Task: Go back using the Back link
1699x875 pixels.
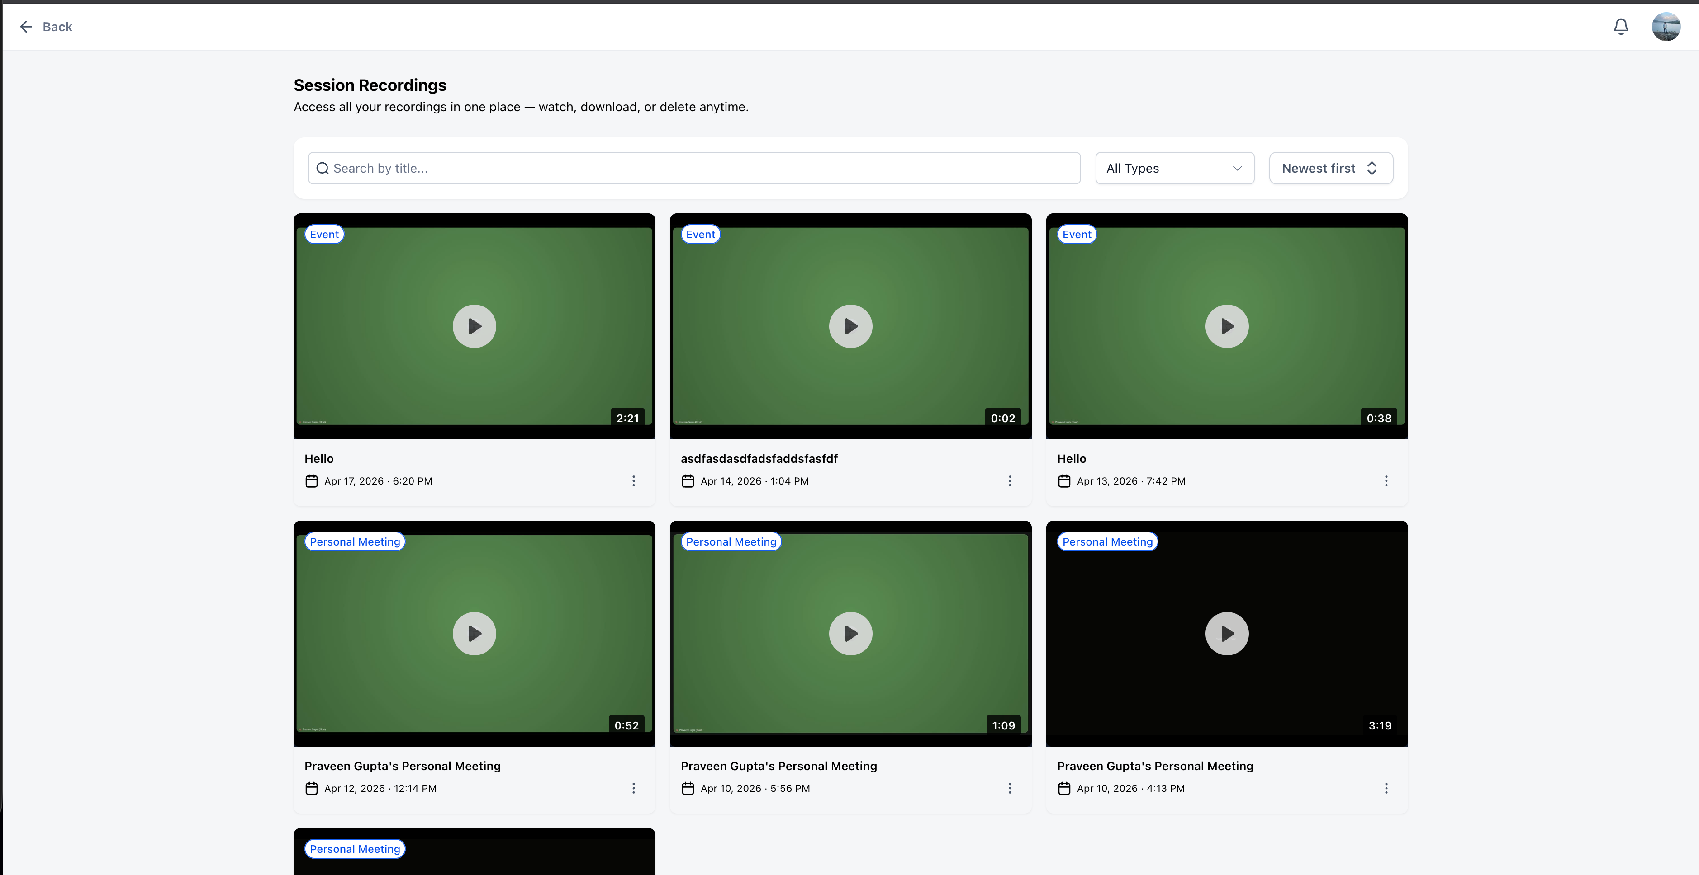Action: [57, 26]
